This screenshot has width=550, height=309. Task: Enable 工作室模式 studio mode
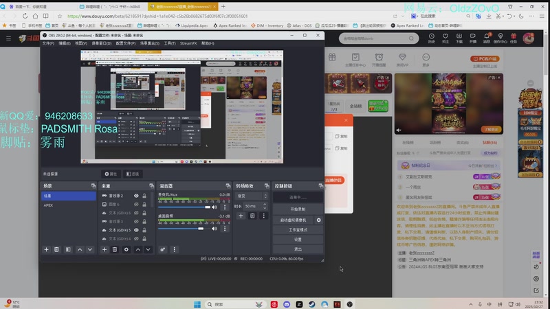[x=298, y=230]
